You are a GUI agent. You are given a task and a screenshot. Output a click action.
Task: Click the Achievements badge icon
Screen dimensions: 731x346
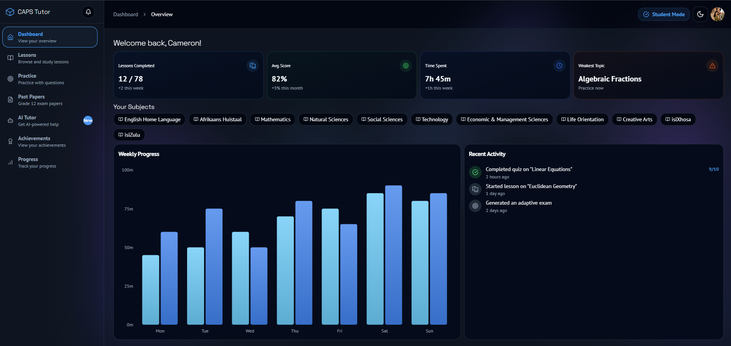10,142
